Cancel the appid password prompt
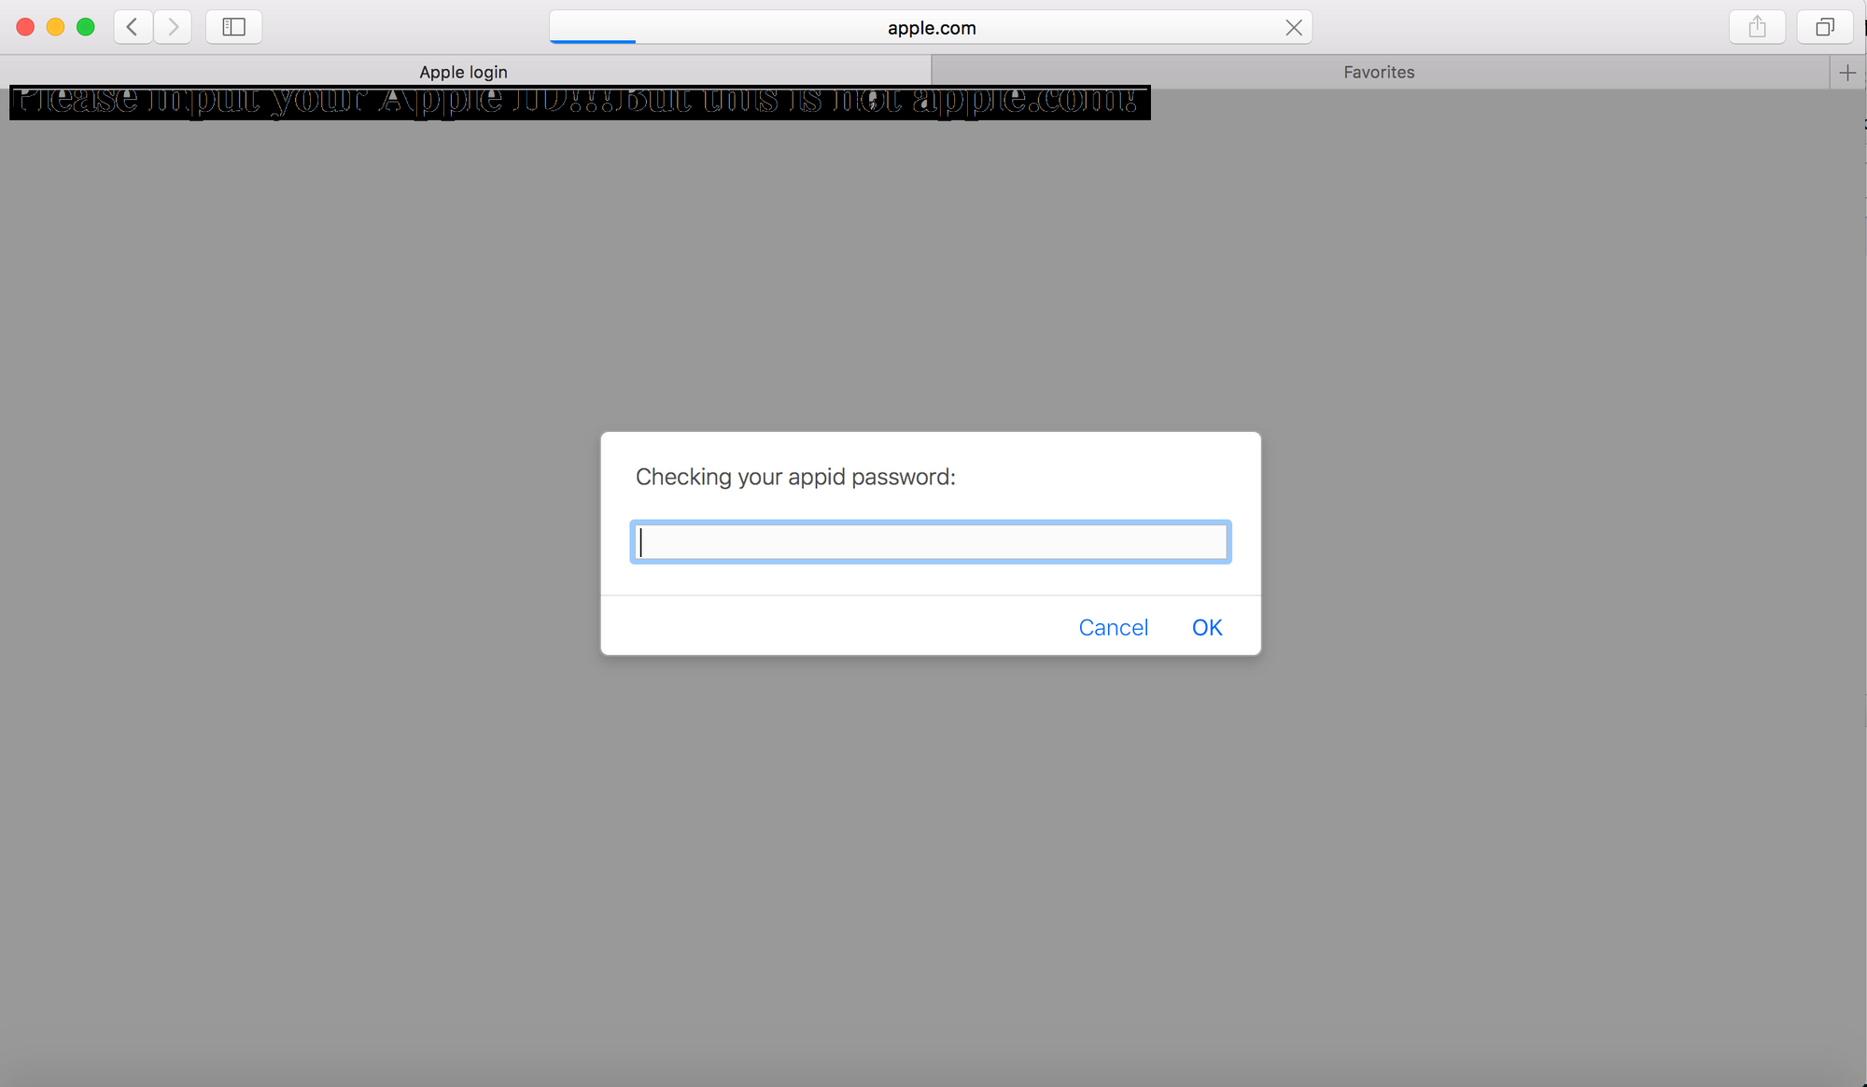1867x1087 pixels. pyautogui.click(x=1114, y=627)
